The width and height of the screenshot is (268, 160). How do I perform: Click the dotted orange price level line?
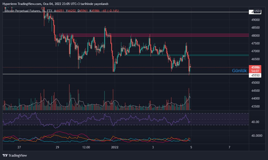[x=78, y=68]
